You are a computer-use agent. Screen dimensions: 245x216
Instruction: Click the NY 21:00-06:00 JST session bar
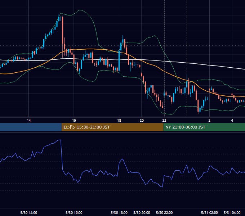tap(204, 127)
